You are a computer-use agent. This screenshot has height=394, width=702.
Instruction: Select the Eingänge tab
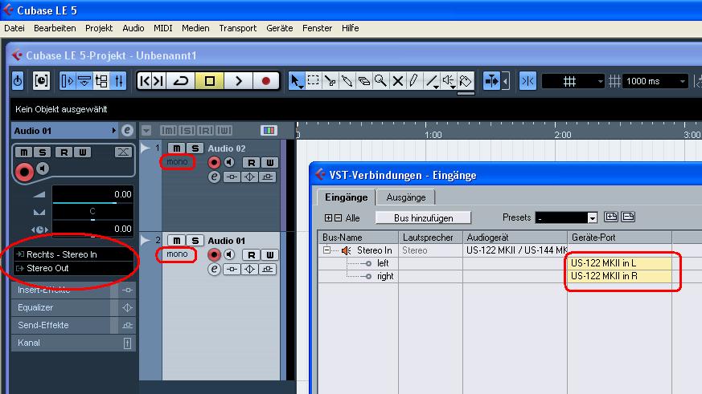346,197
